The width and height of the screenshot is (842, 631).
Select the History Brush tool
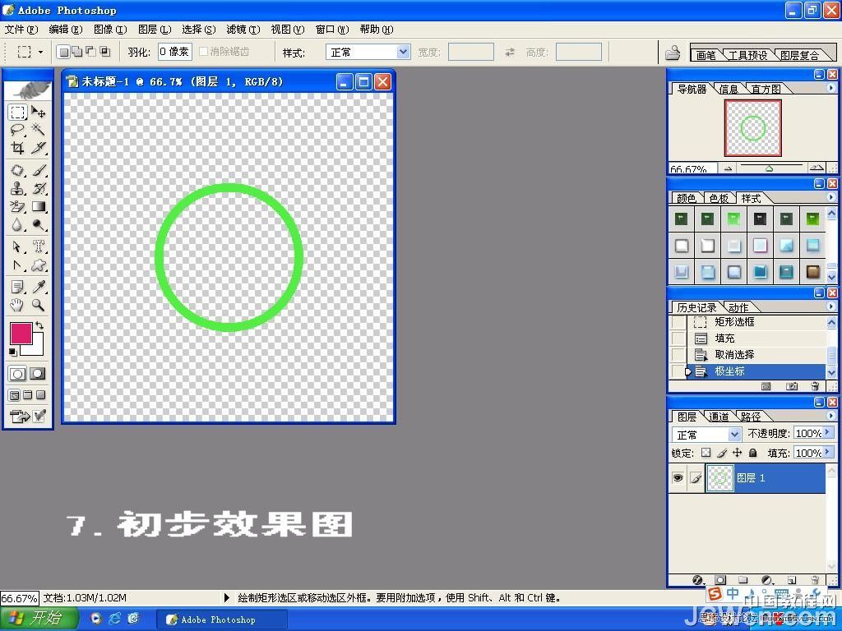pyautogui.click(x=38, y=188)
